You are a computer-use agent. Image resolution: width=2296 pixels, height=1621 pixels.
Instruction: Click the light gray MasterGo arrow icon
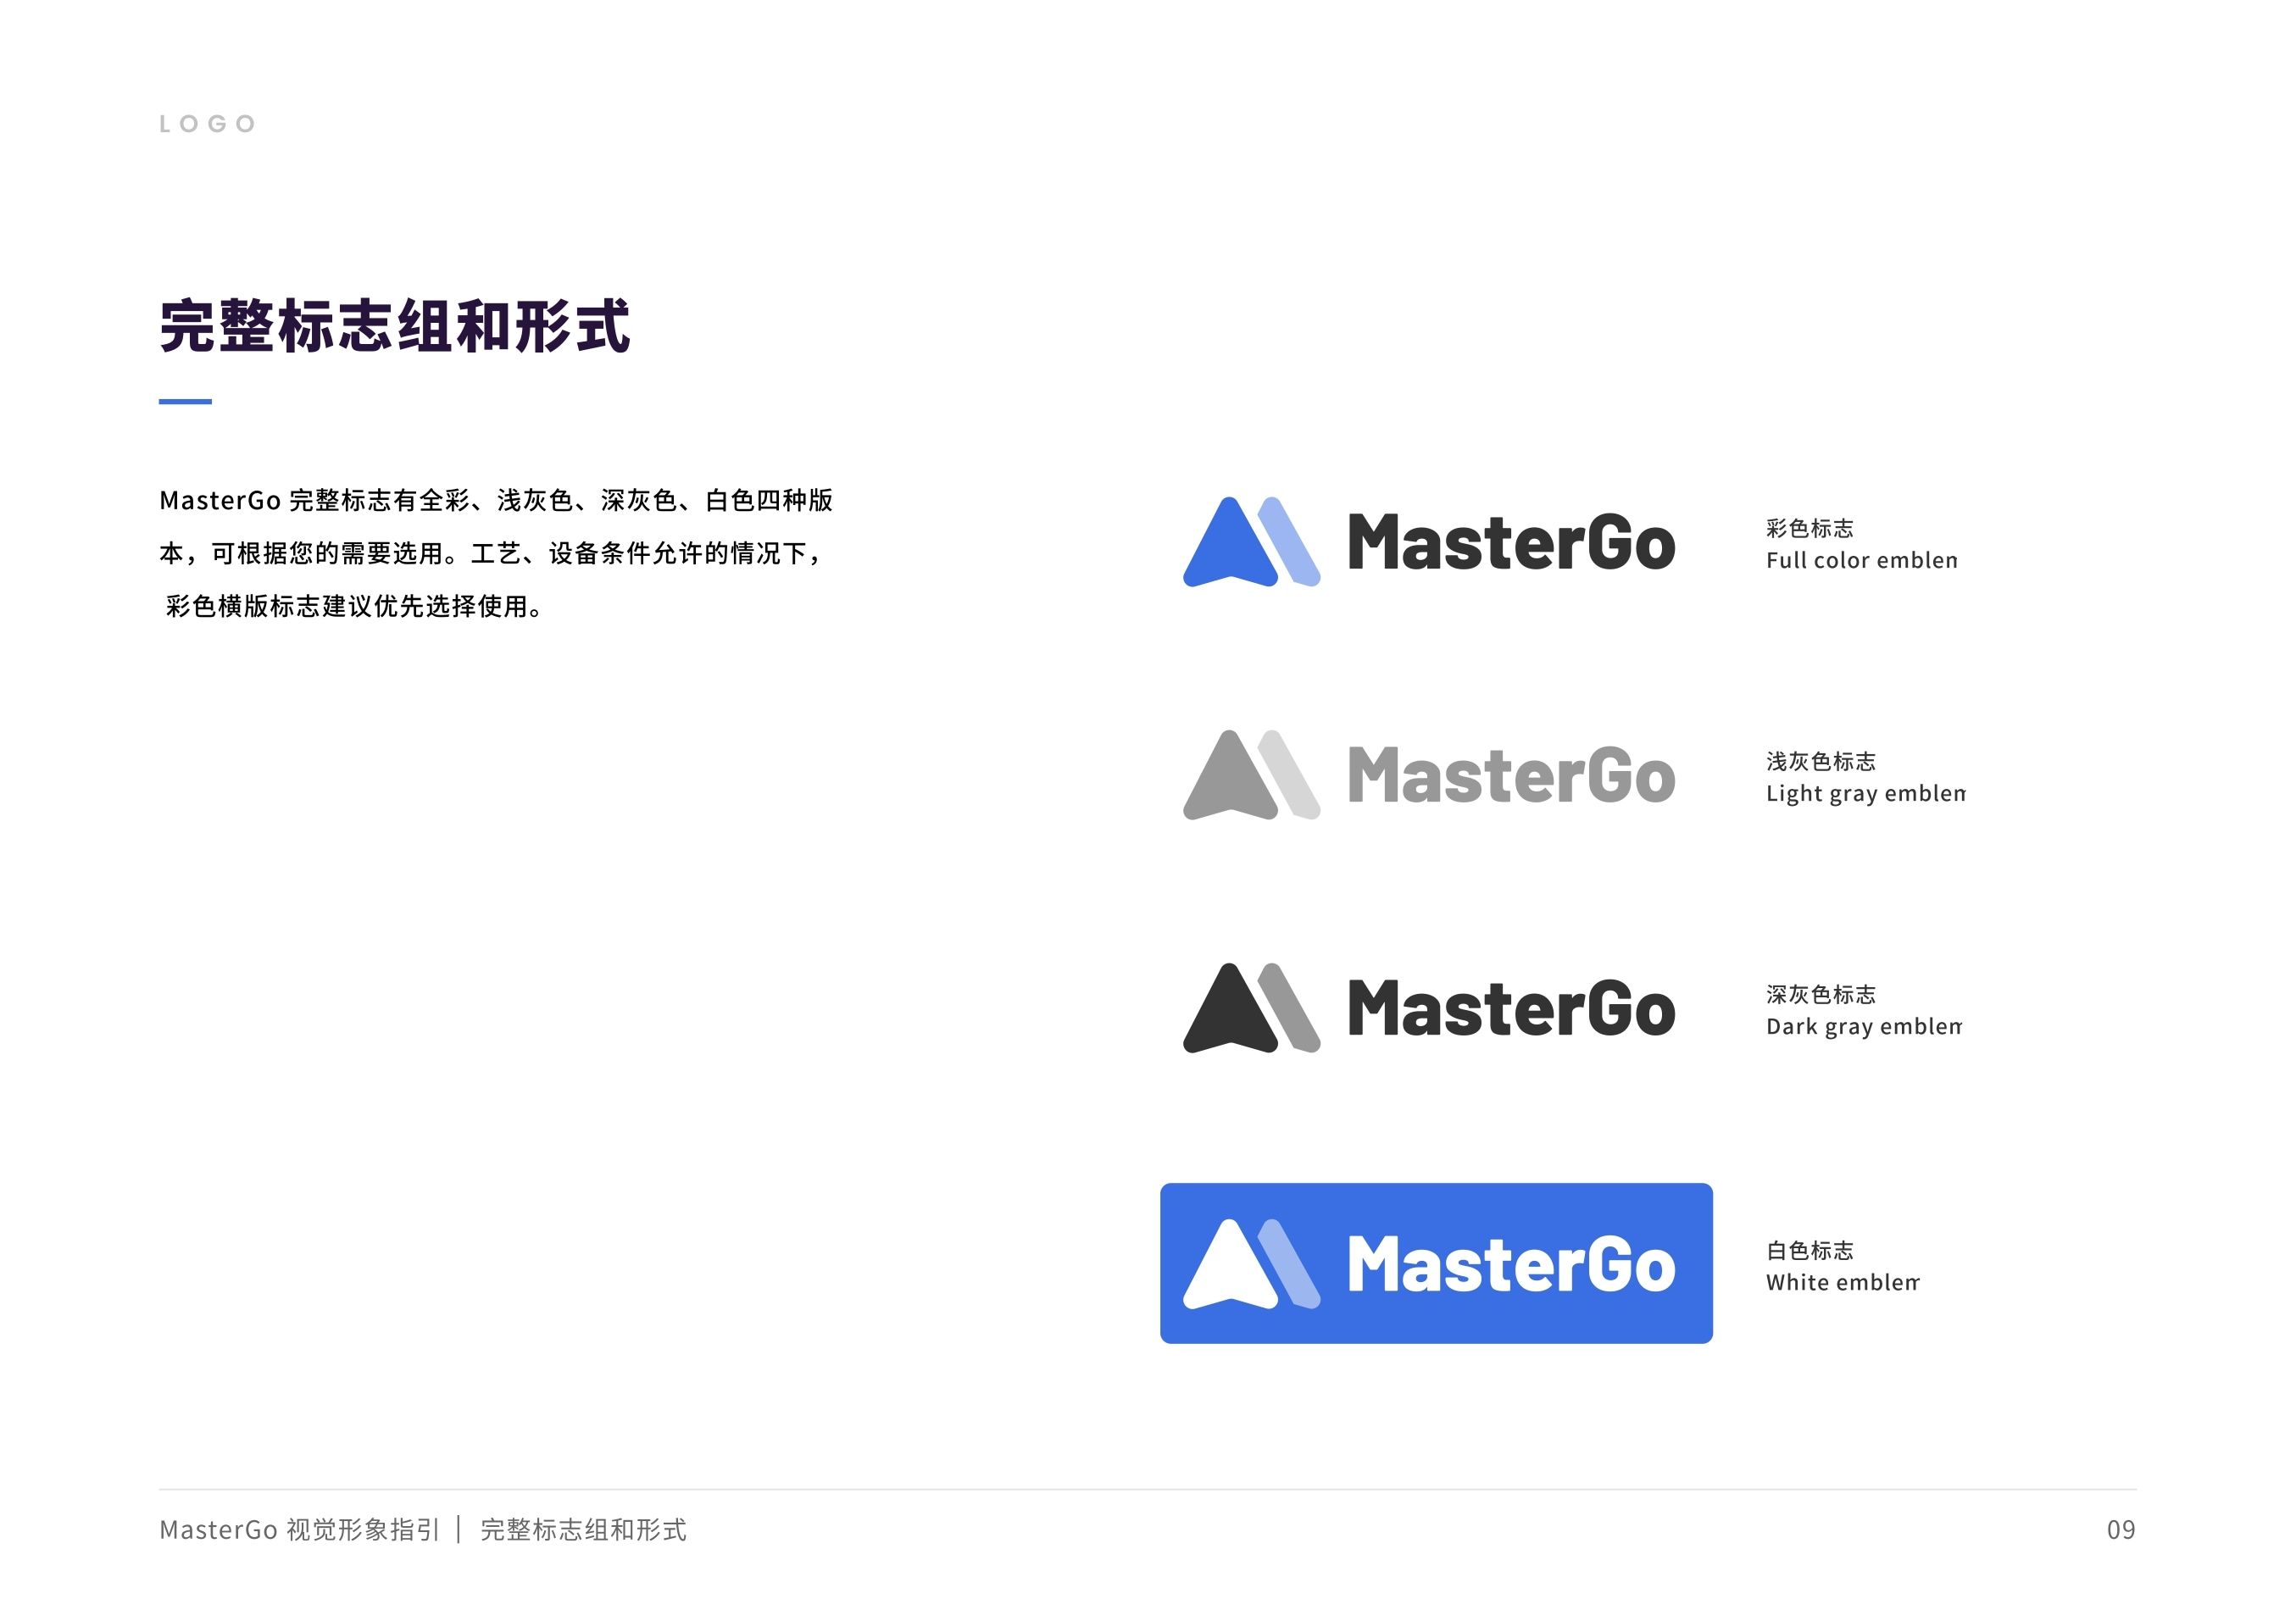(1251, 774)
